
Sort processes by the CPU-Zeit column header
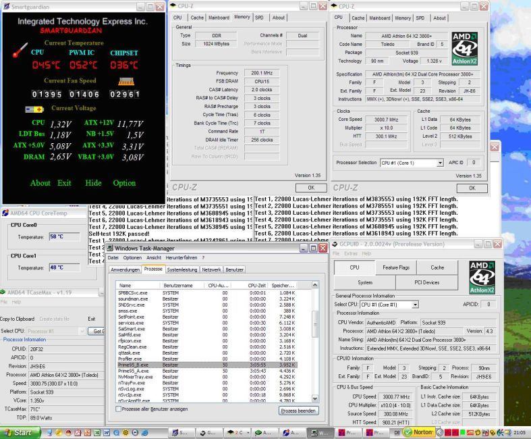coord(250,286)
